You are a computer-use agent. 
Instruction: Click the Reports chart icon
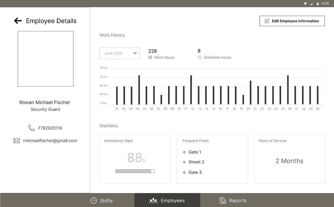pos(223,201)
